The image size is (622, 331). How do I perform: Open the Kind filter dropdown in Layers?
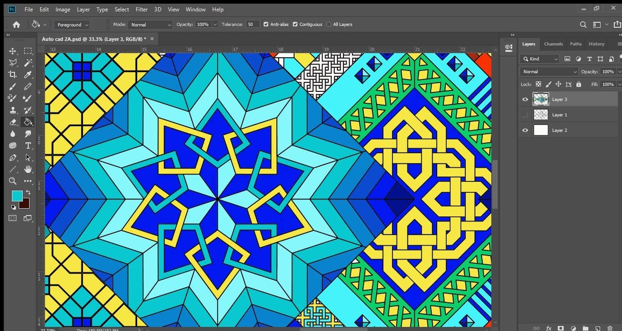[540, 59]
